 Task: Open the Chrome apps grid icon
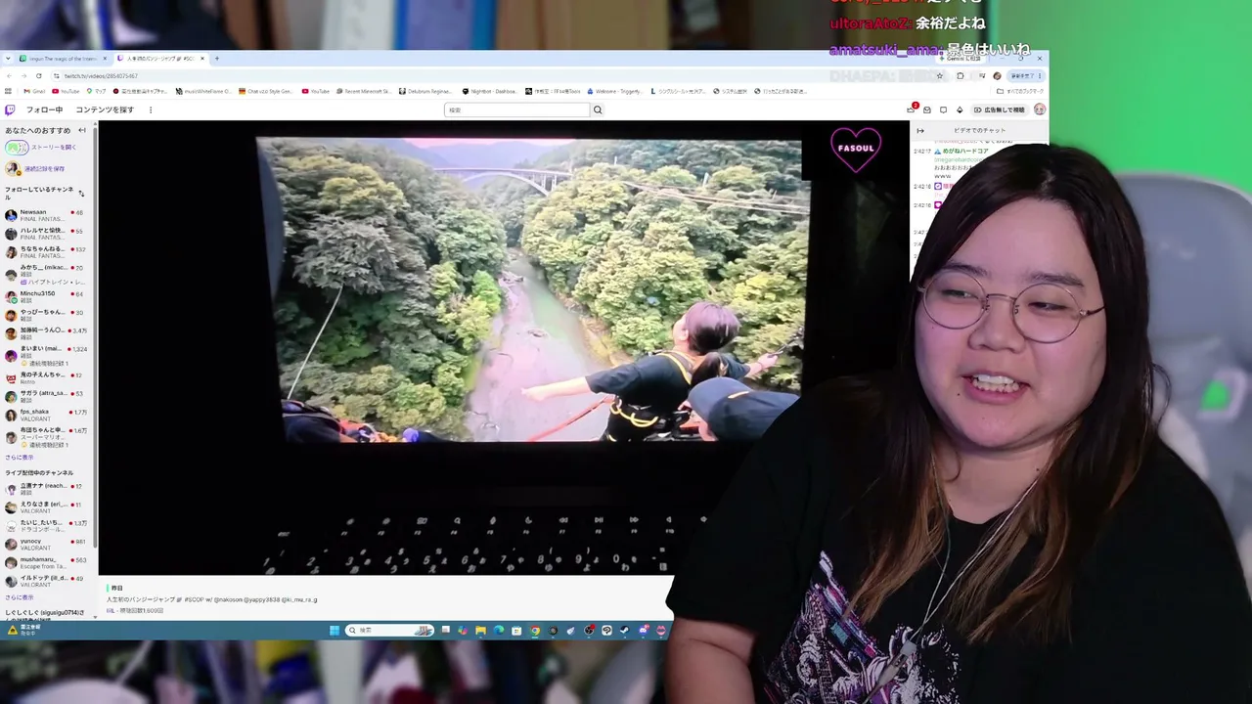pos(7,91)
